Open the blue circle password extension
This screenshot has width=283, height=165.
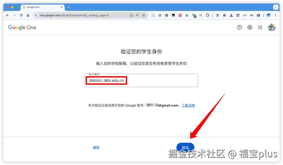[160, 15]
